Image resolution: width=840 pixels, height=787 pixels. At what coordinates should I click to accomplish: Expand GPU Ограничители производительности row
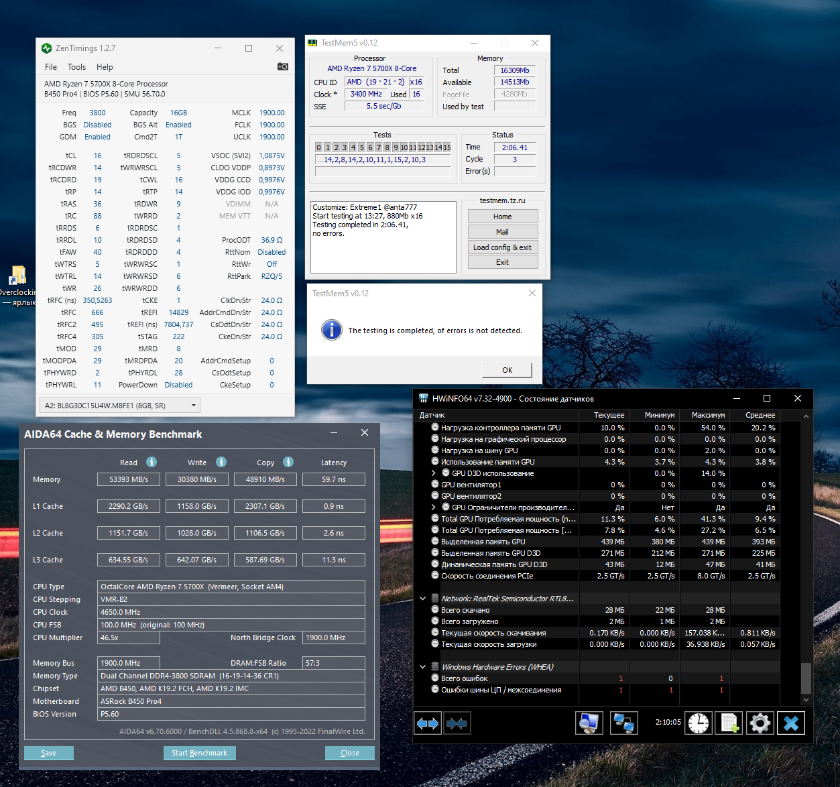coord(434,507)
